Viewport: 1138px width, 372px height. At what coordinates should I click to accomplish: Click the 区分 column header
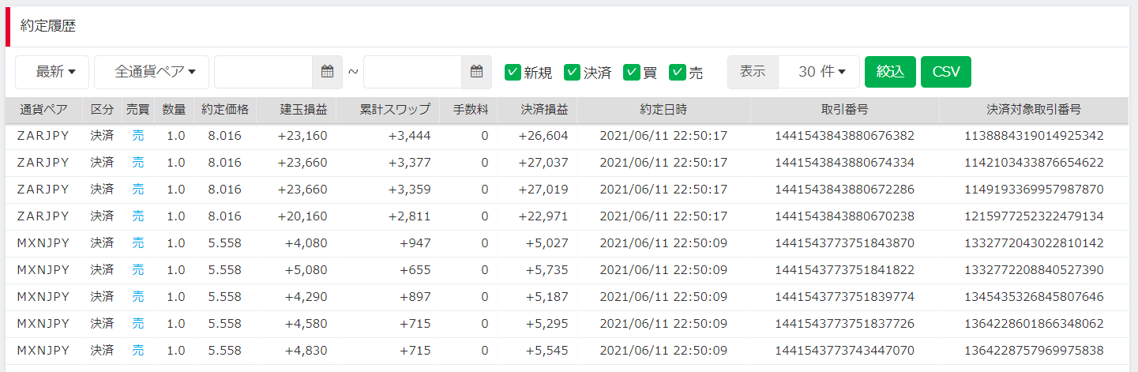[103, 110]
